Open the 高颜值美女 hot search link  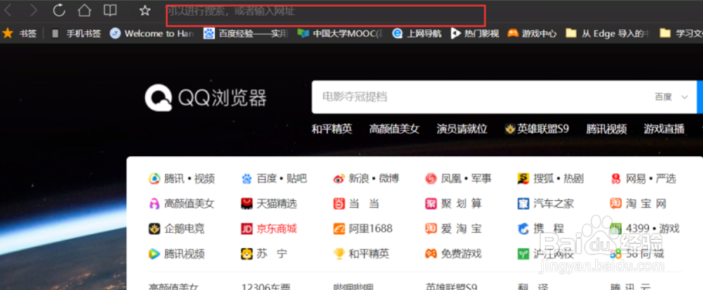tap(394, 129)
